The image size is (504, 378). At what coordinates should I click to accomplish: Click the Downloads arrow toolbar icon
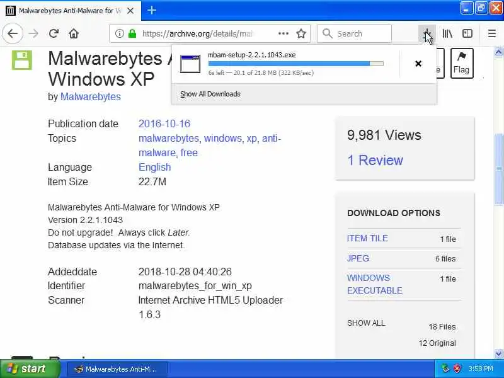[x=427, y=33]
